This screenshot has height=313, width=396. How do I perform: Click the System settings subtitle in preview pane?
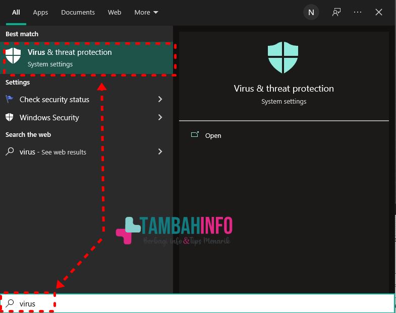coord(284,101)
